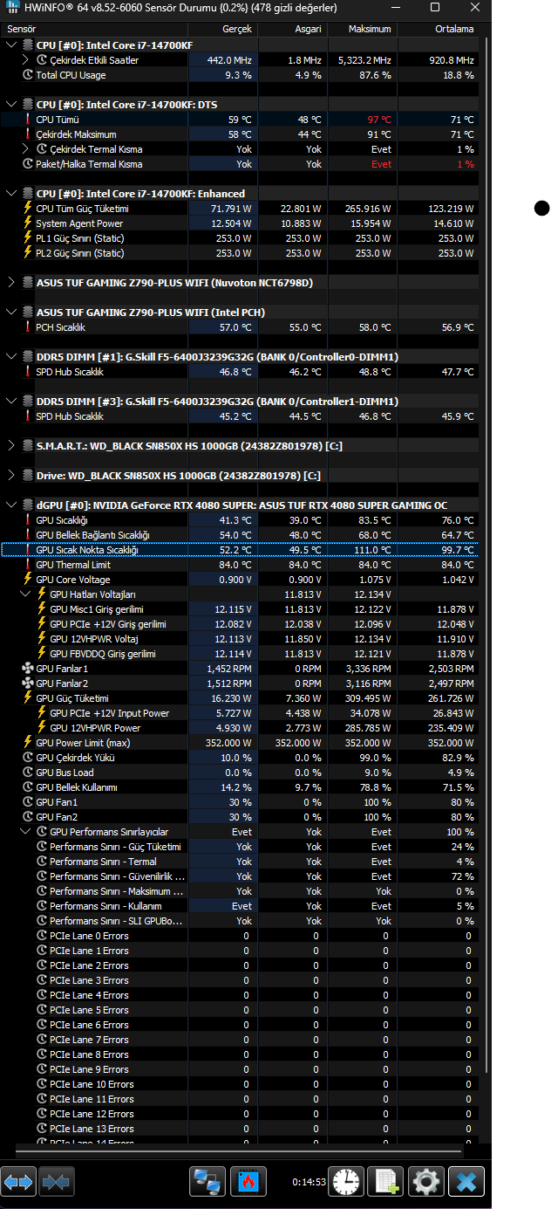The height and width of the screenshot is (1209, 551).
Task: Select the PL2 Güç Sınırı (Static) row
Action: [240, 253]
